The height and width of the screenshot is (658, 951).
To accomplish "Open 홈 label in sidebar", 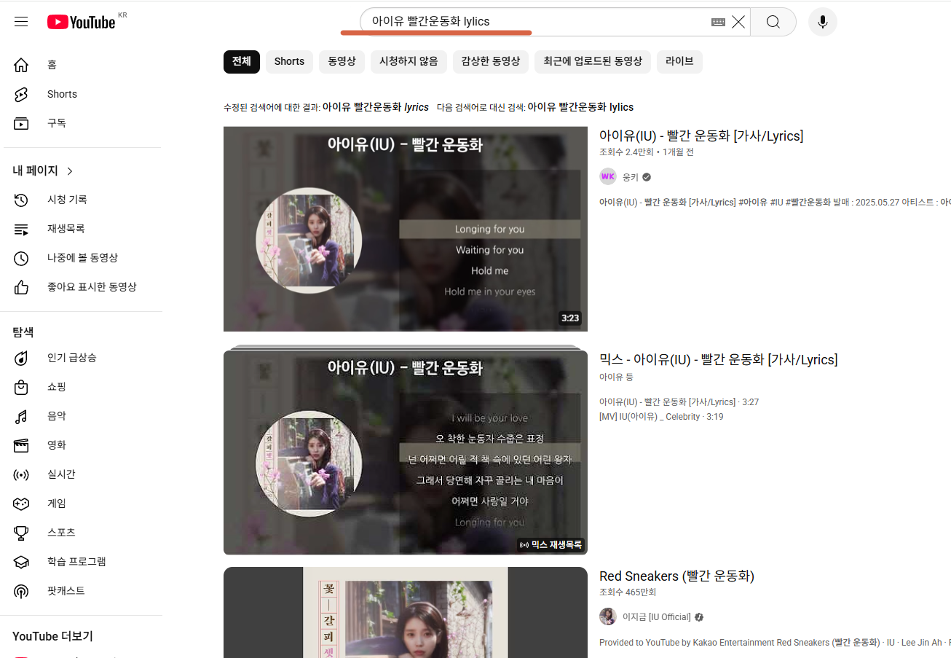I will pos(52,65).
